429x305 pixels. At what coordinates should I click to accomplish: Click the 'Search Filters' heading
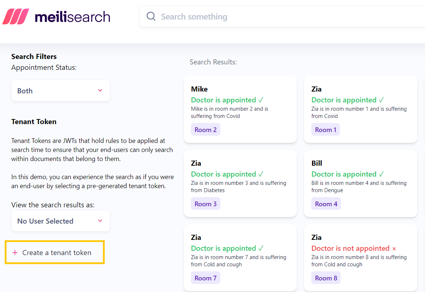(x=34, y=56)
